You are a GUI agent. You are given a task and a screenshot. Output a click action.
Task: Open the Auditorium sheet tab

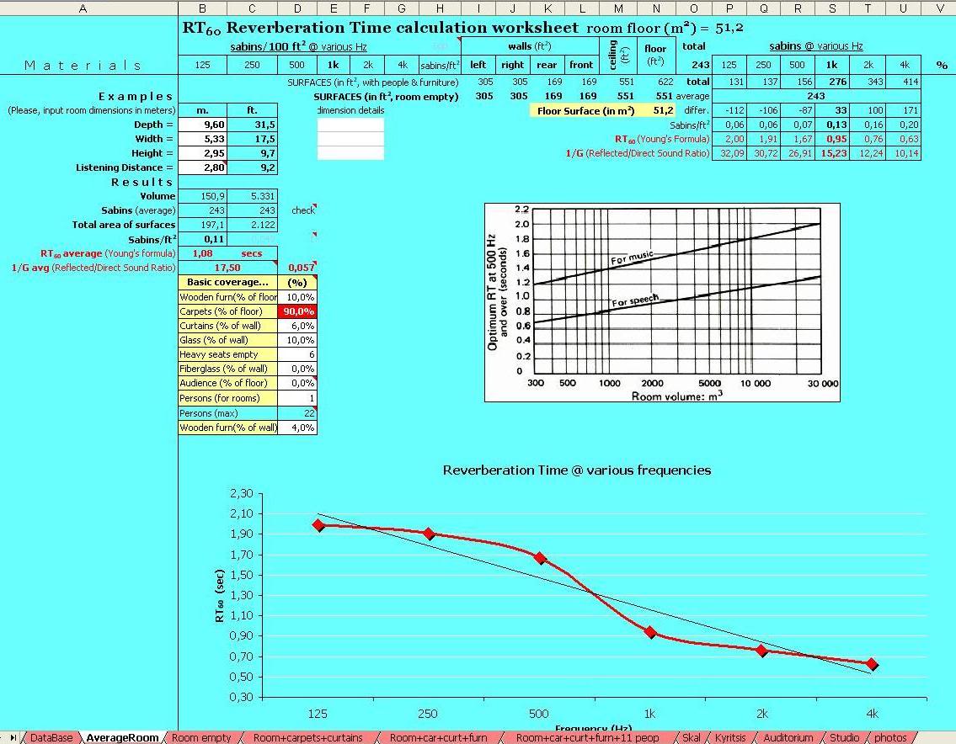pyautogui.click(x=788, y=738)
